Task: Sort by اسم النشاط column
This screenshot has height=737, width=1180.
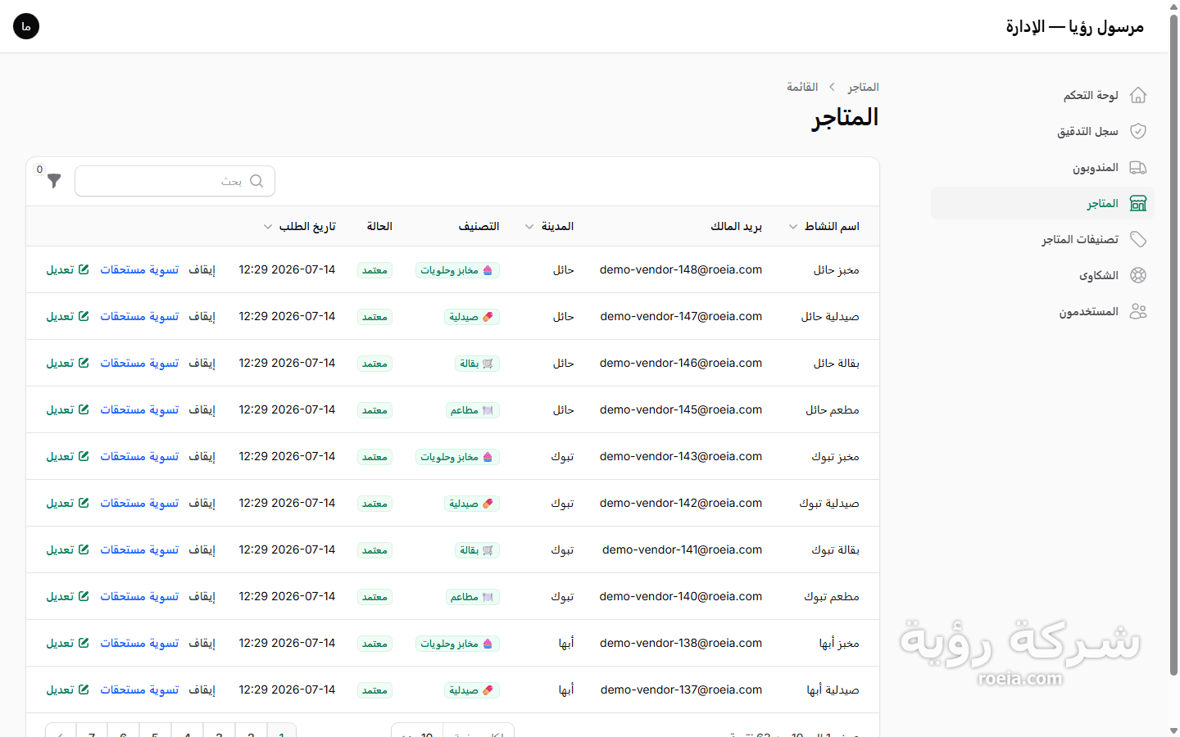Action: [x=824, y=226]
